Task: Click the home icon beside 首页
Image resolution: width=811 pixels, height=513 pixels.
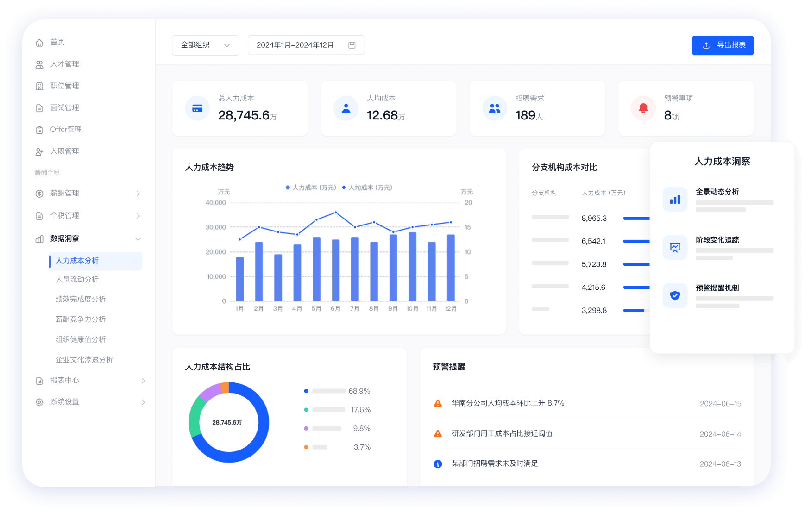Action: [39, 43]
